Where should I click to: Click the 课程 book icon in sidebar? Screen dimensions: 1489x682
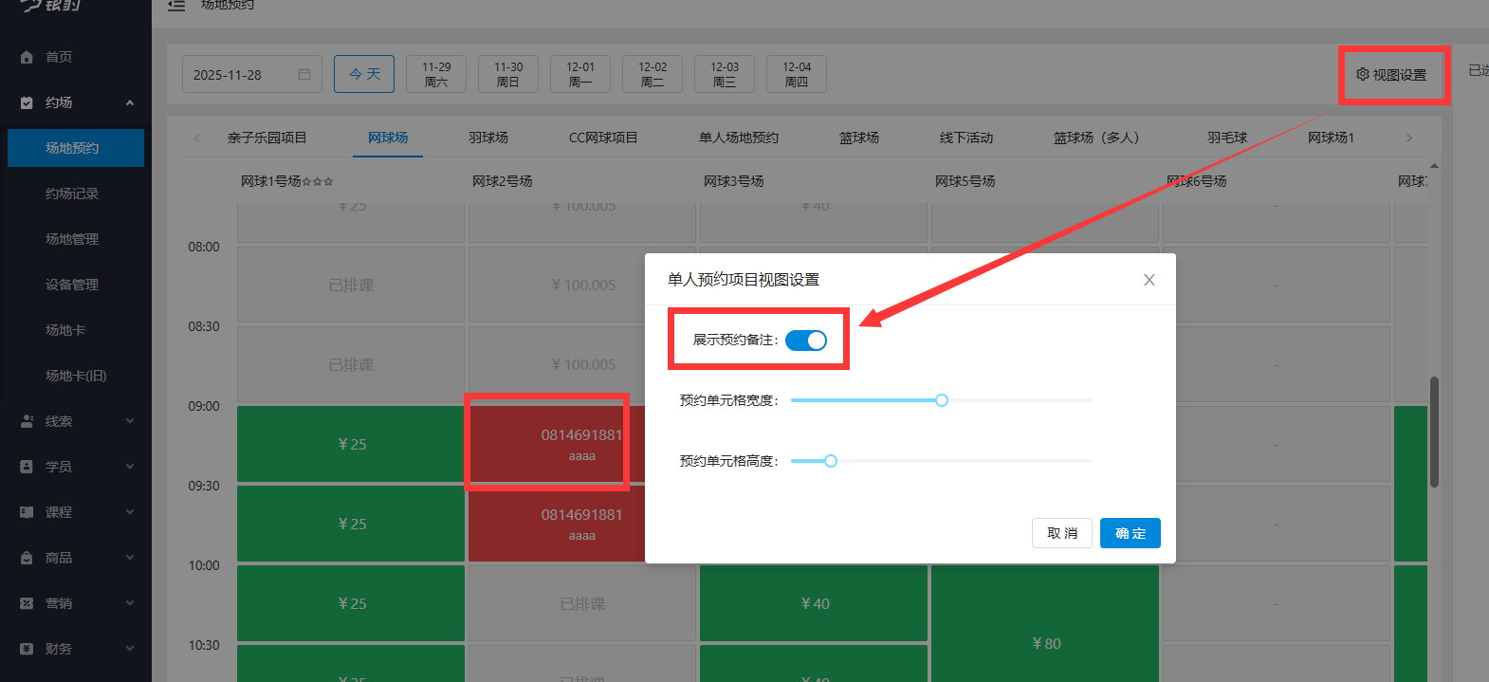pos(27,512)
